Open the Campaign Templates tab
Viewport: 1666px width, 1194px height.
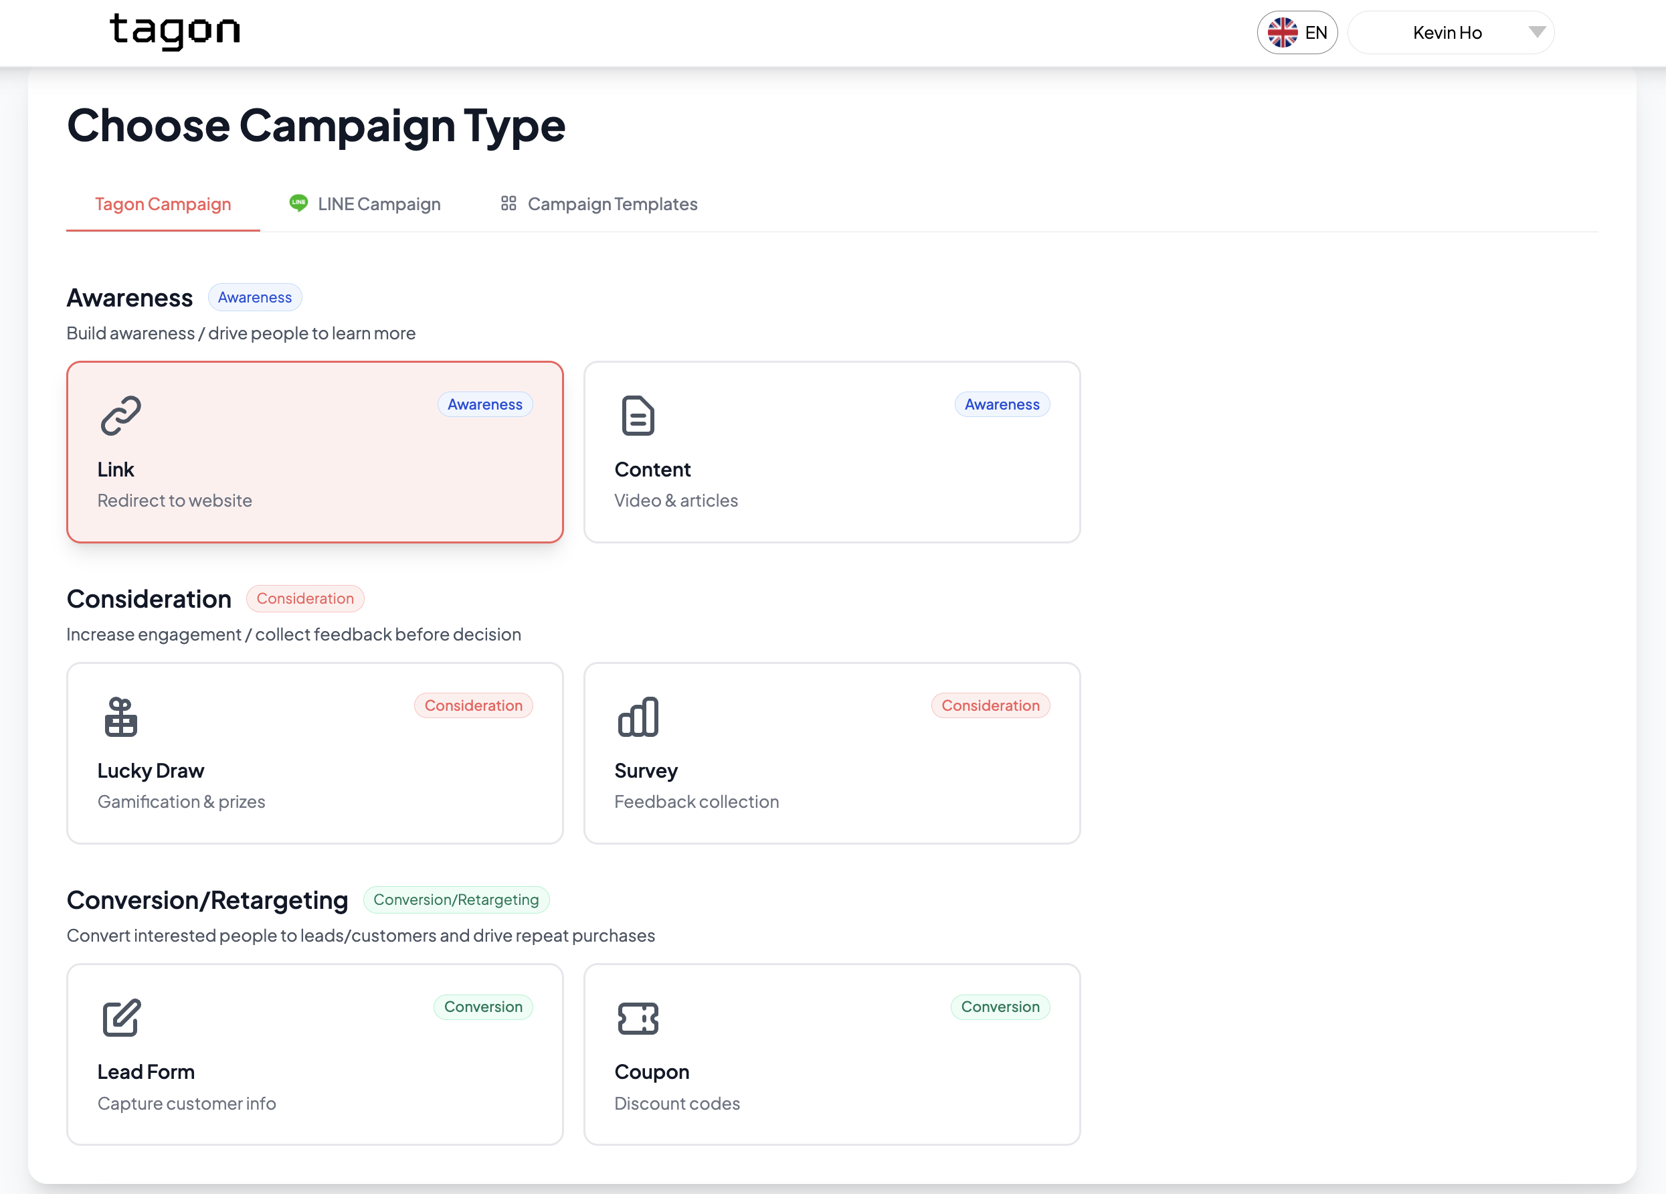[612, 204]
